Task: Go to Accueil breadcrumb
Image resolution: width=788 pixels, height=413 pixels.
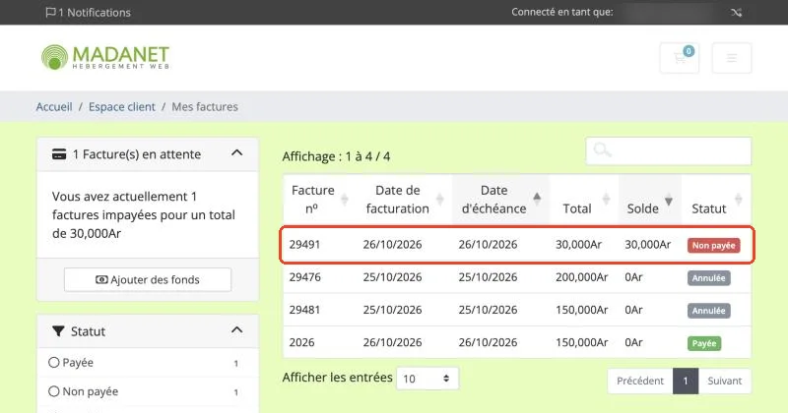Action: pos(54,107)
